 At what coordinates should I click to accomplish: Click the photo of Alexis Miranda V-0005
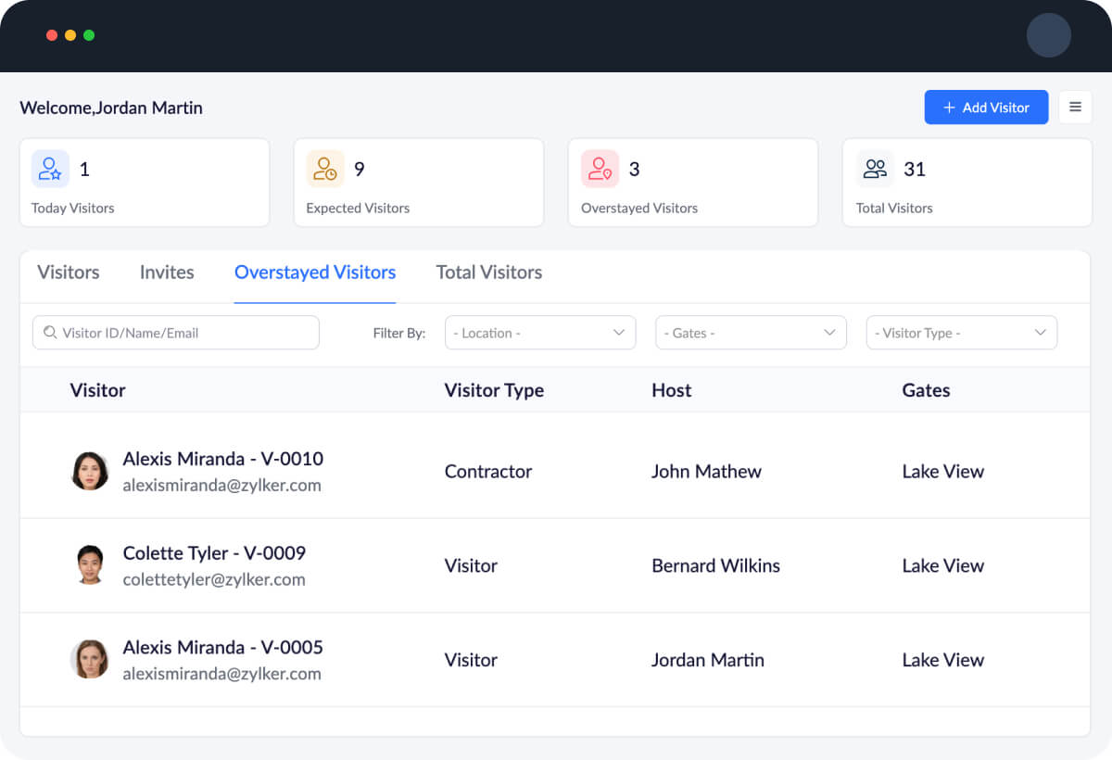click(x=90, y=660)
